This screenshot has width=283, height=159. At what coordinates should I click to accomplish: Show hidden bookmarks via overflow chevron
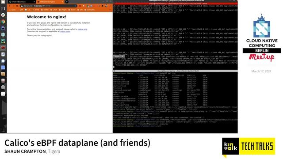point(110,10)
